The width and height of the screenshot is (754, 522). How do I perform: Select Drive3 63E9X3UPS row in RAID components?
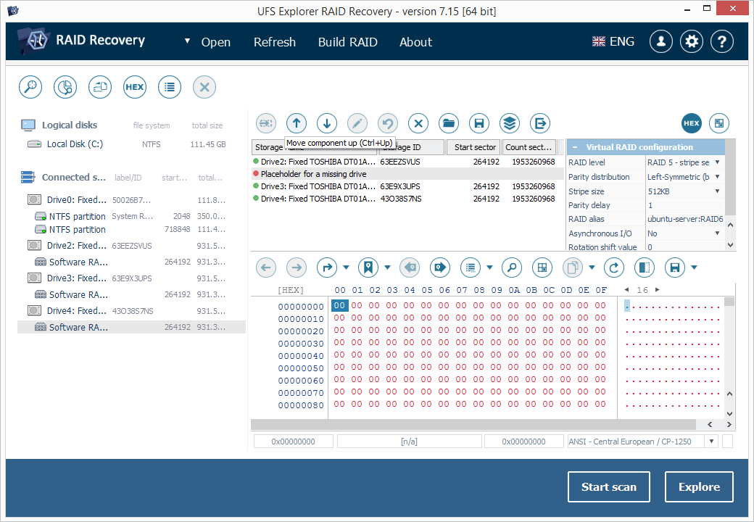click(x=407, y=186)
